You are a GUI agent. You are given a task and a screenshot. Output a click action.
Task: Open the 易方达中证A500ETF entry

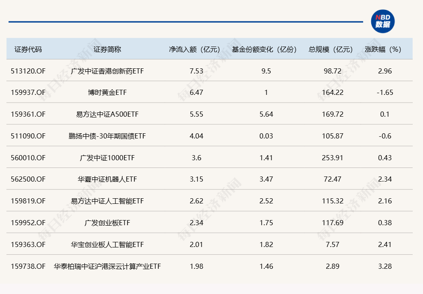[107, 114]
